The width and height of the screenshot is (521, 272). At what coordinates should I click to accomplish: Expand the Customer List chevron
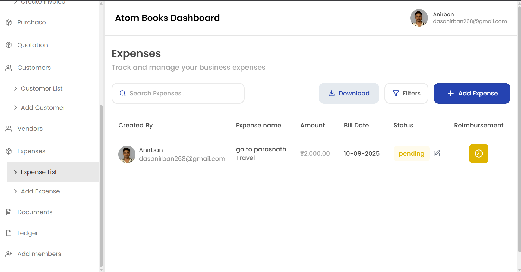point(15,89)
